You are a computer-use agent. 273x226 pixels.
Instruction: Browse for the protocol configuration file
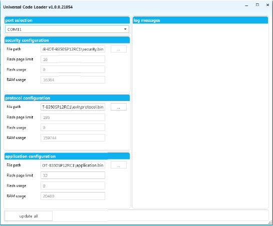(119, 106)
